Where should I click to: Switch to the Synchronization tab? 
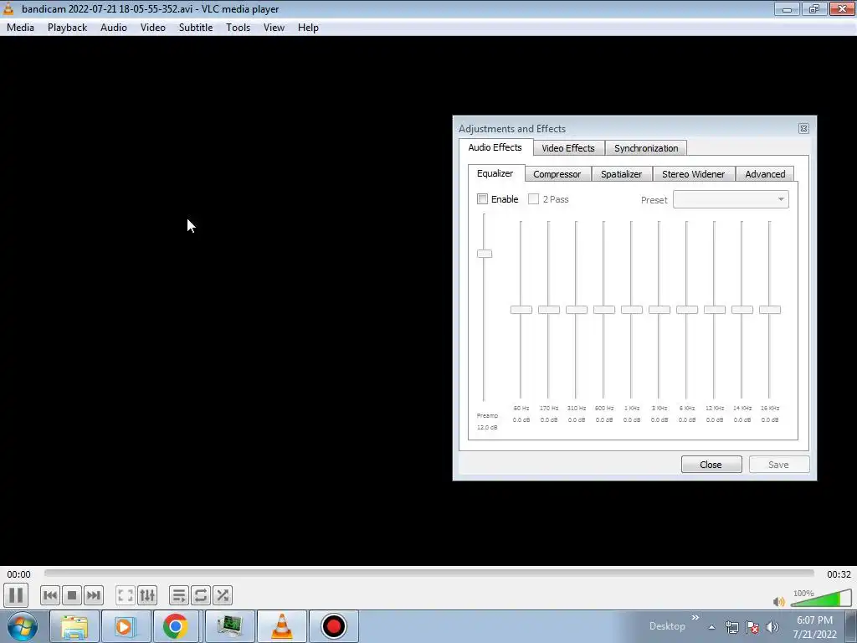[x=646, y=148]
